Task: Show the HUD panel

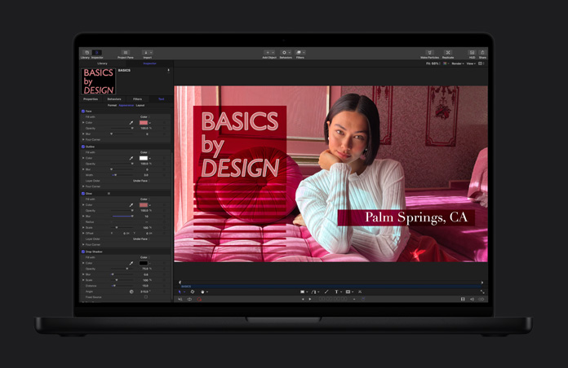Action: pyautogui.click(x=472, y=54)
